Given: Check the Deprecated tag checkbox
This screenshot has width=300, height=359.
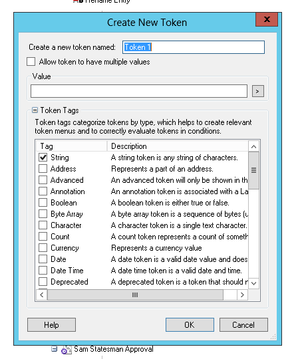Looking at the screenshot, I should [x=43, y=282].
